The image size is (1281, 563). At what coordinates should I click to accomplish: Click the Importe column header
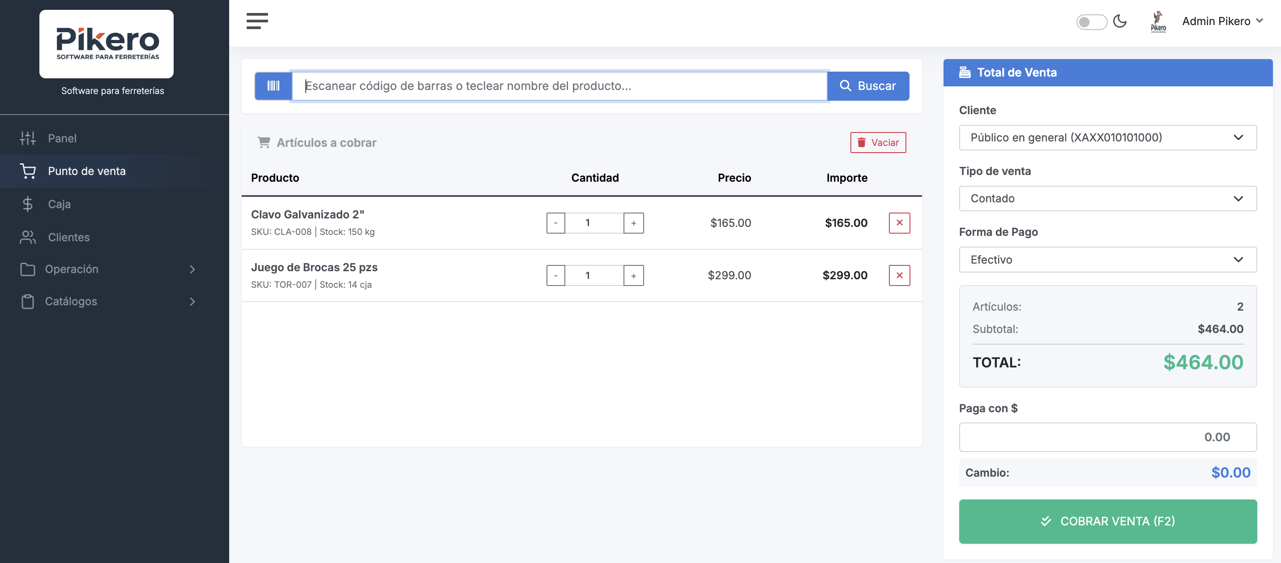click(846, 178)
